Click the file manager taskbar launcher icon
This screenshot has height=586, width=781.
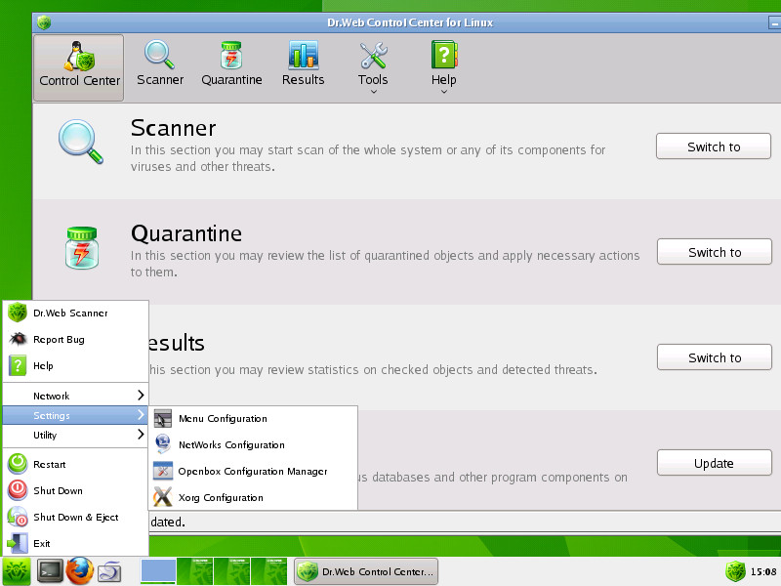109,571
